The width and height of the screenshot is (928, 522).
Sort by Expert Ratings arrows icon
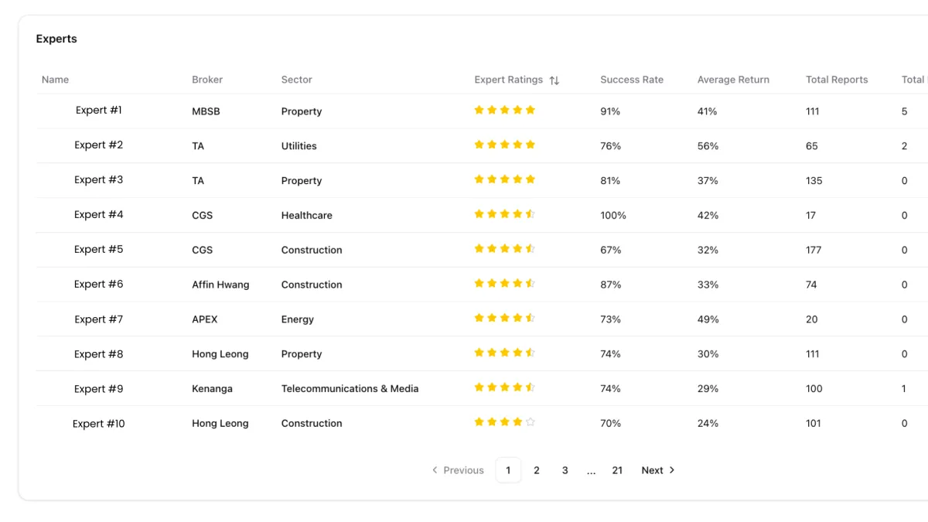pos(554,80)
